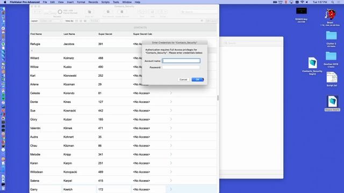Click the Find toolbar button
The width and height of the screenshot is (344, 193).
coord(142,12)
